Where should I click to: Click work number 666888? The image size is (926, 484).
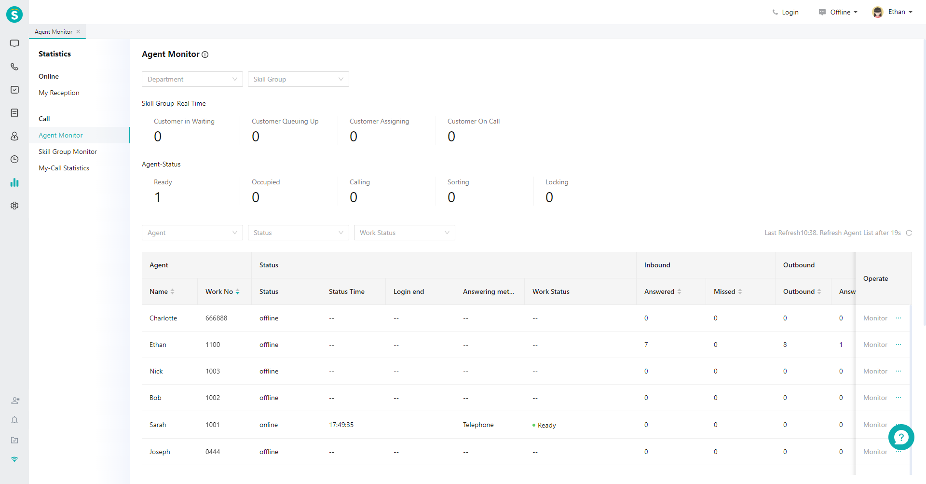tap(216, 318)
